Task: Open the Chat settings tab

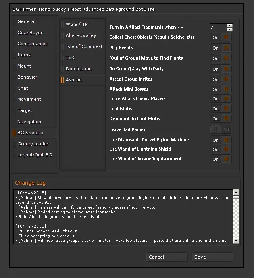Action: pyautogui.click(x=34, y=88)
